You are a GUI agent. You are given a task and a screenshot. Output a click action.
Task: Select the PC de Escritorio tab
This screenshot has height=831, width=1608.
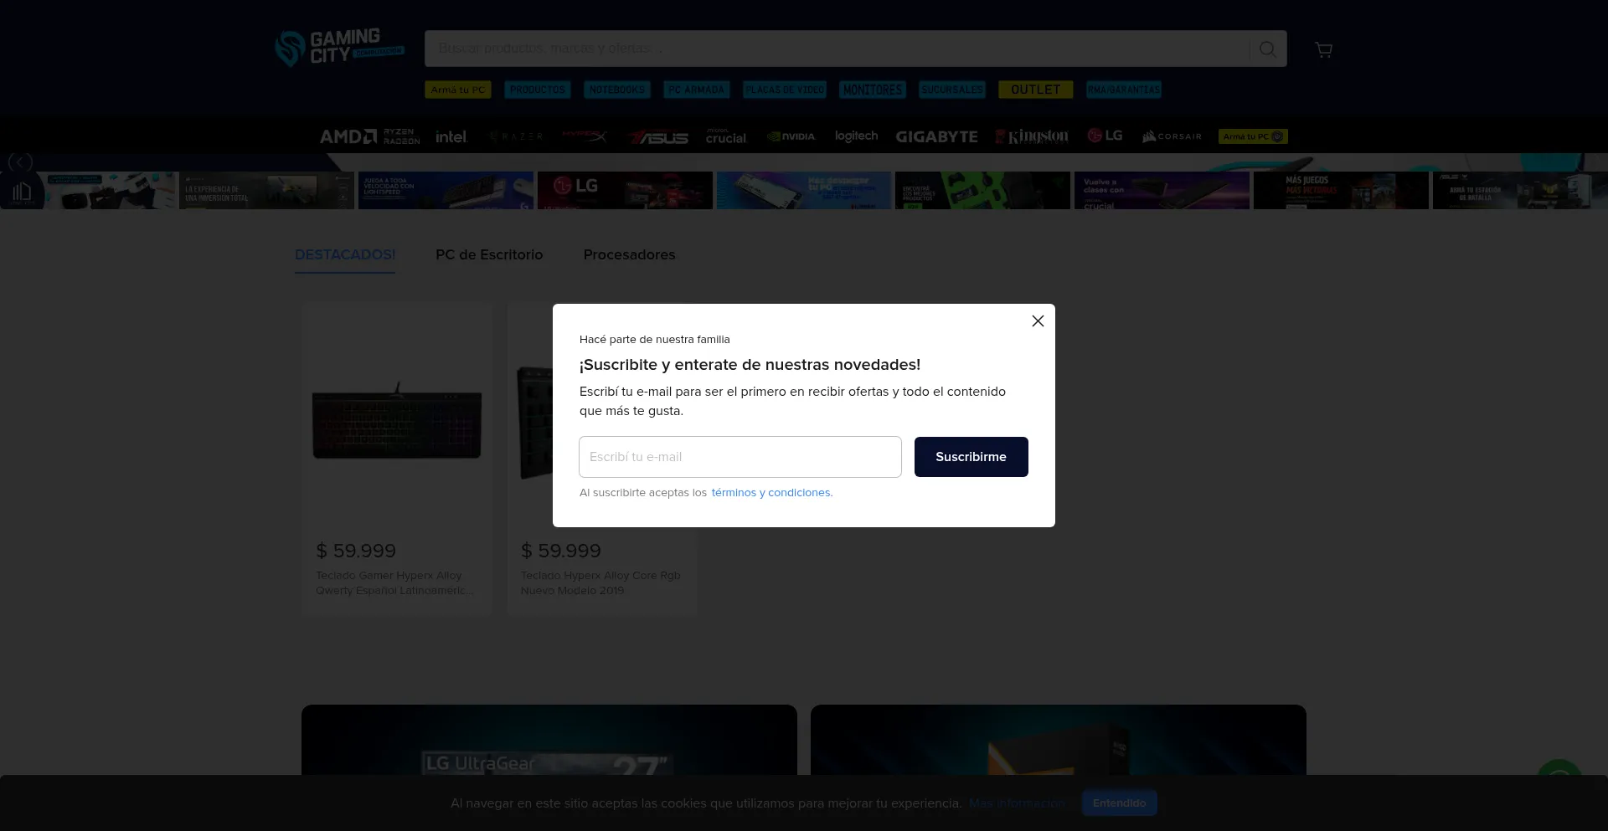489,255
